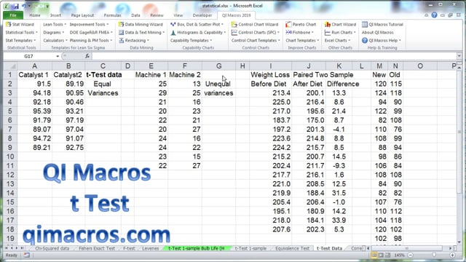Open the F-test sheet tab

(129, 248)
